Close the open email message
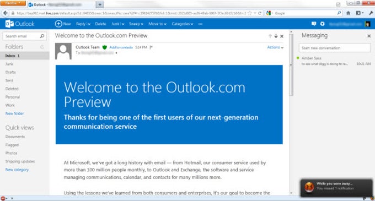Viewport: 375px width, 201px height. pos(282,36)
